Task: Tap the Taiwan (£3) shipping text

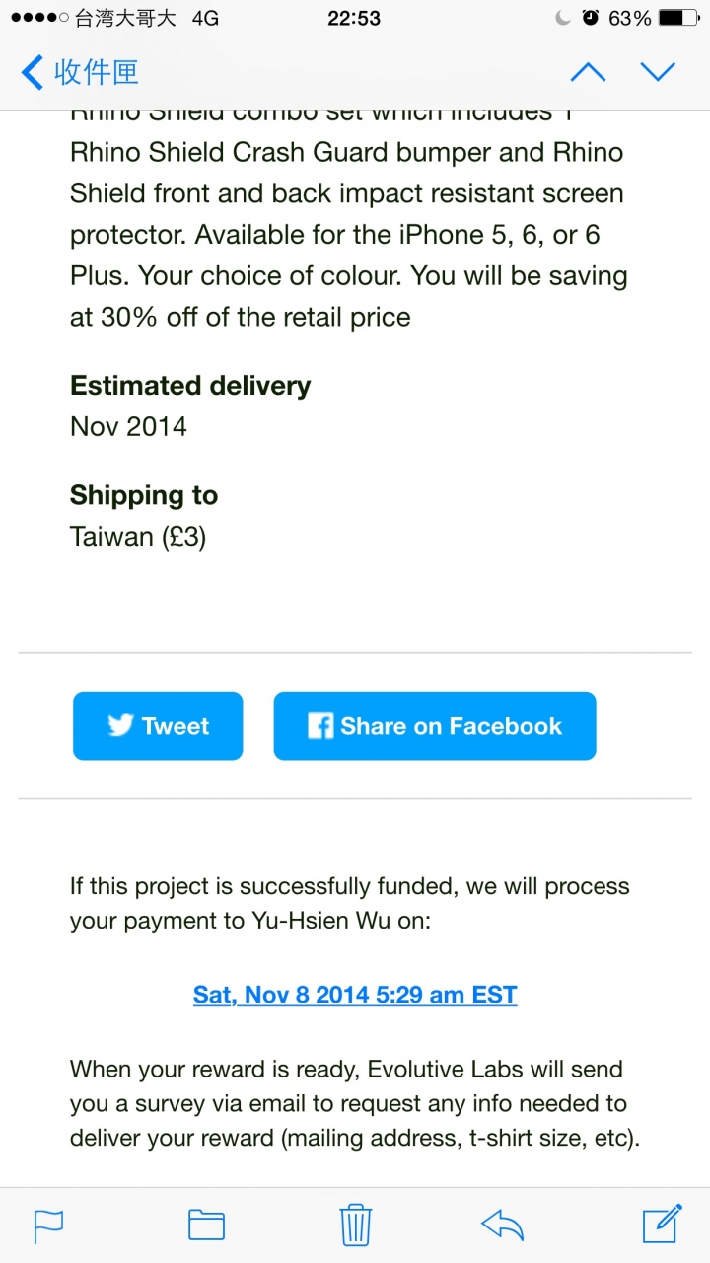Action: pos(138,537)
